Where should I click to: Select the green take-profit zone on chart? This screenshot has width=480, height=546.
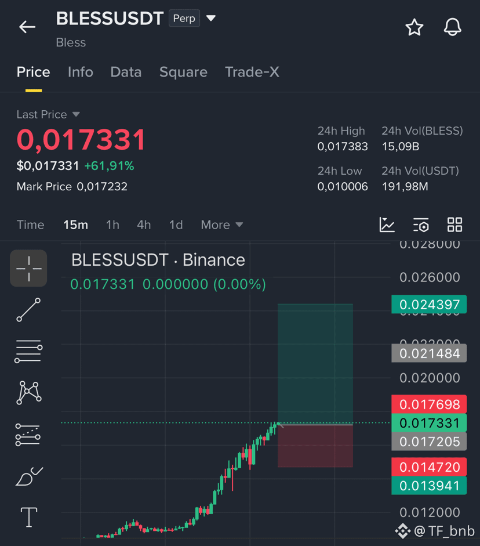click(x=315, y=364)
